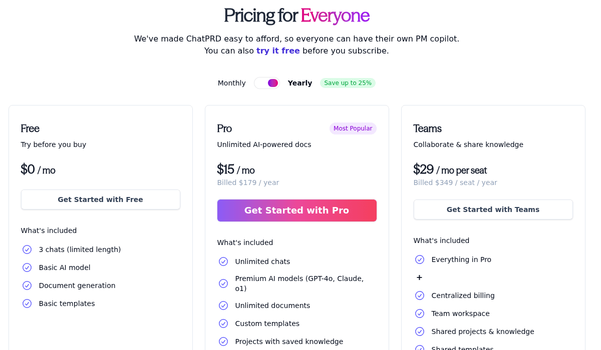Select the checkmark beside "Basic templates"
Viewport: 601px width, 350px height.
pyautogui.click(x=27, y=303)
